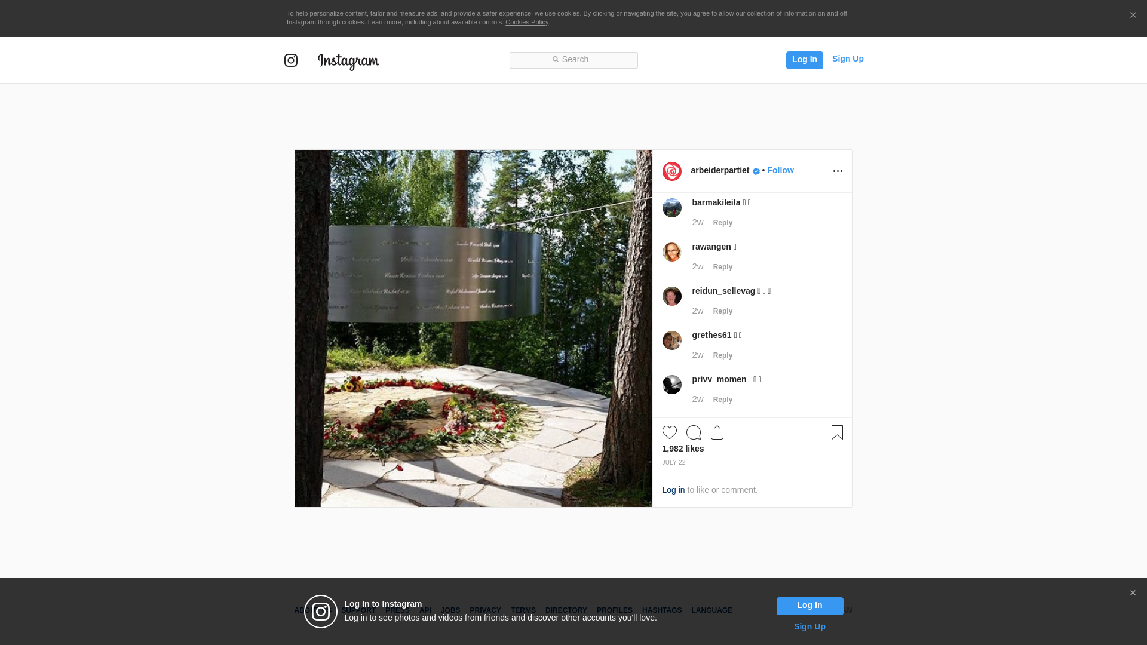Save post with bookmark icon

(x=837, y=432)
